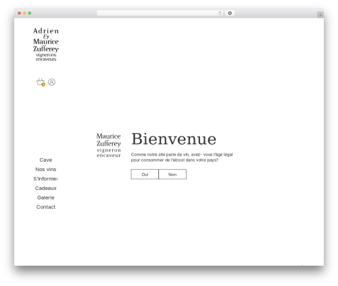Click the age verification question text
The image size is (338, 286).
coord(182,158)
